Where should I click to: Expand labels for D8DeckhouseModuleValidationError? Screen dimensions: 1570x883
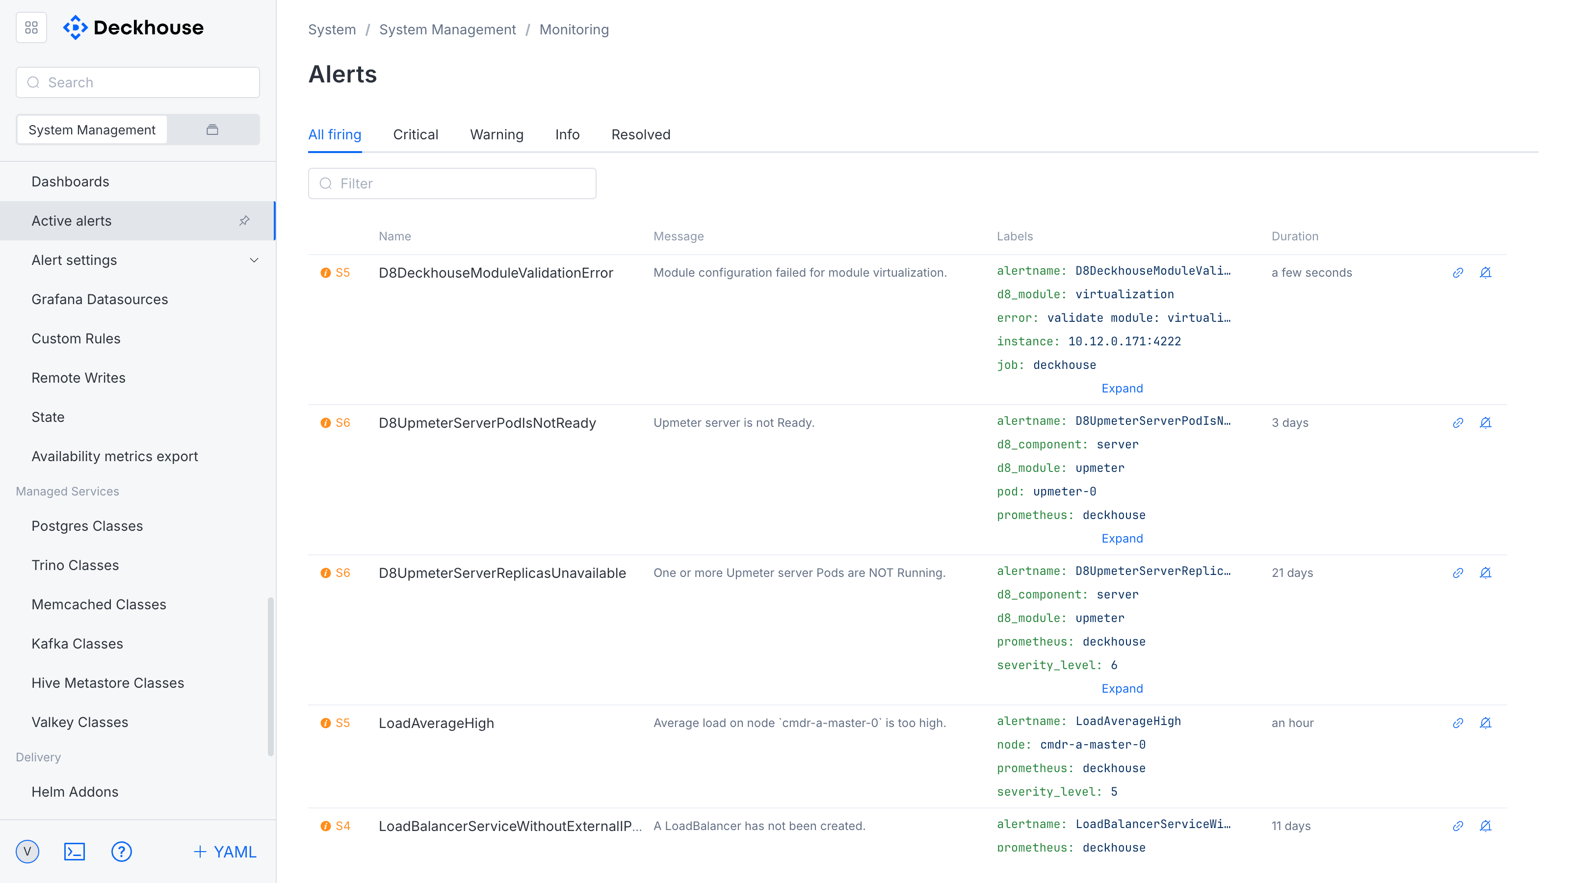click(x=1122, y=388)
